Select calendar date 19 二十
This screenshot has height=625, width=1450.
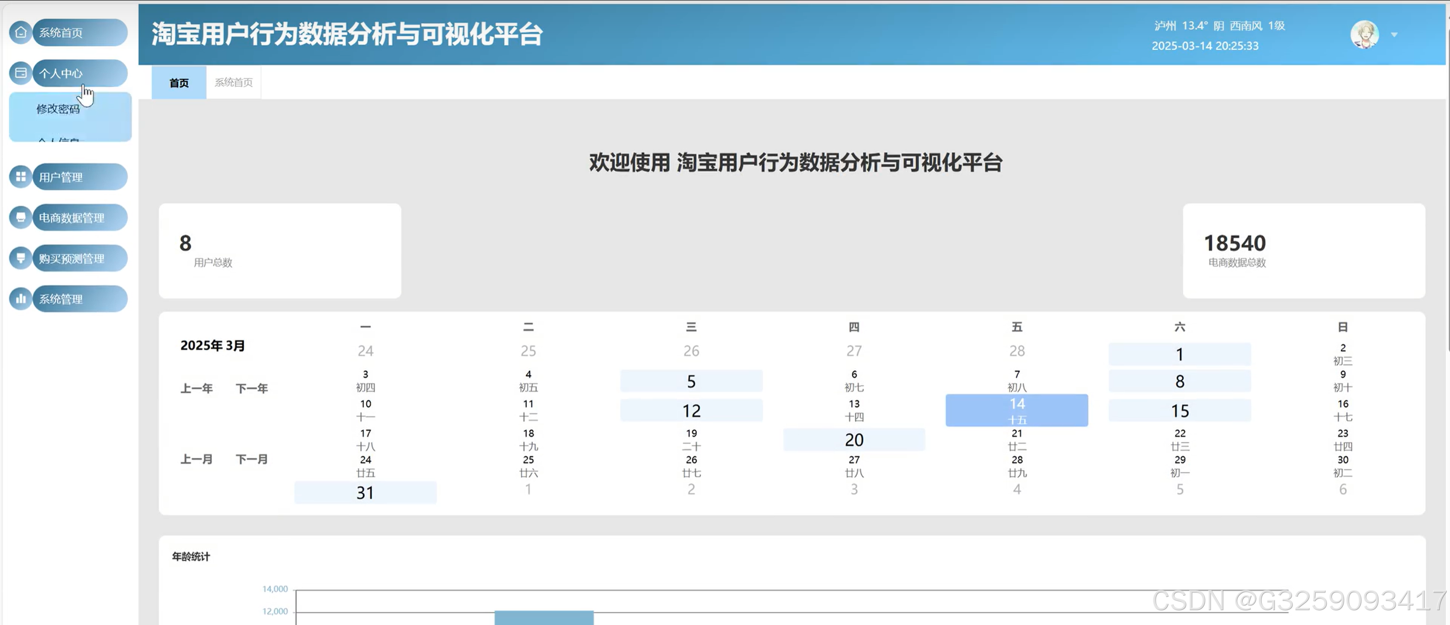[691, 440]
